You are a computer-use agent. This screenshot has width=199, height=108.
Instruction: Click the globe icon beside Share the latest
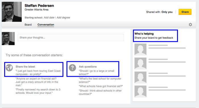[9, 68]
